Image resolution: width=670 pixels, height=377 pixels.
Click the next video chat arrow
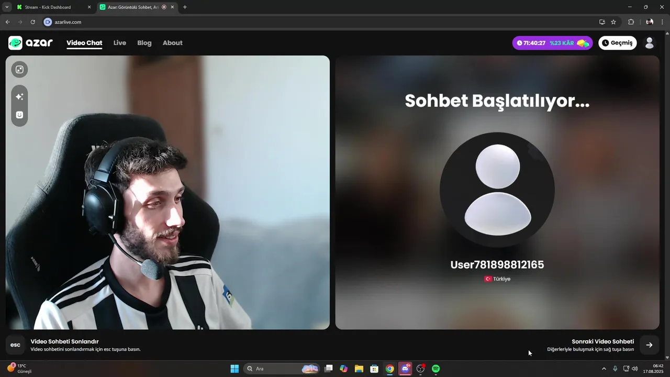649,345
